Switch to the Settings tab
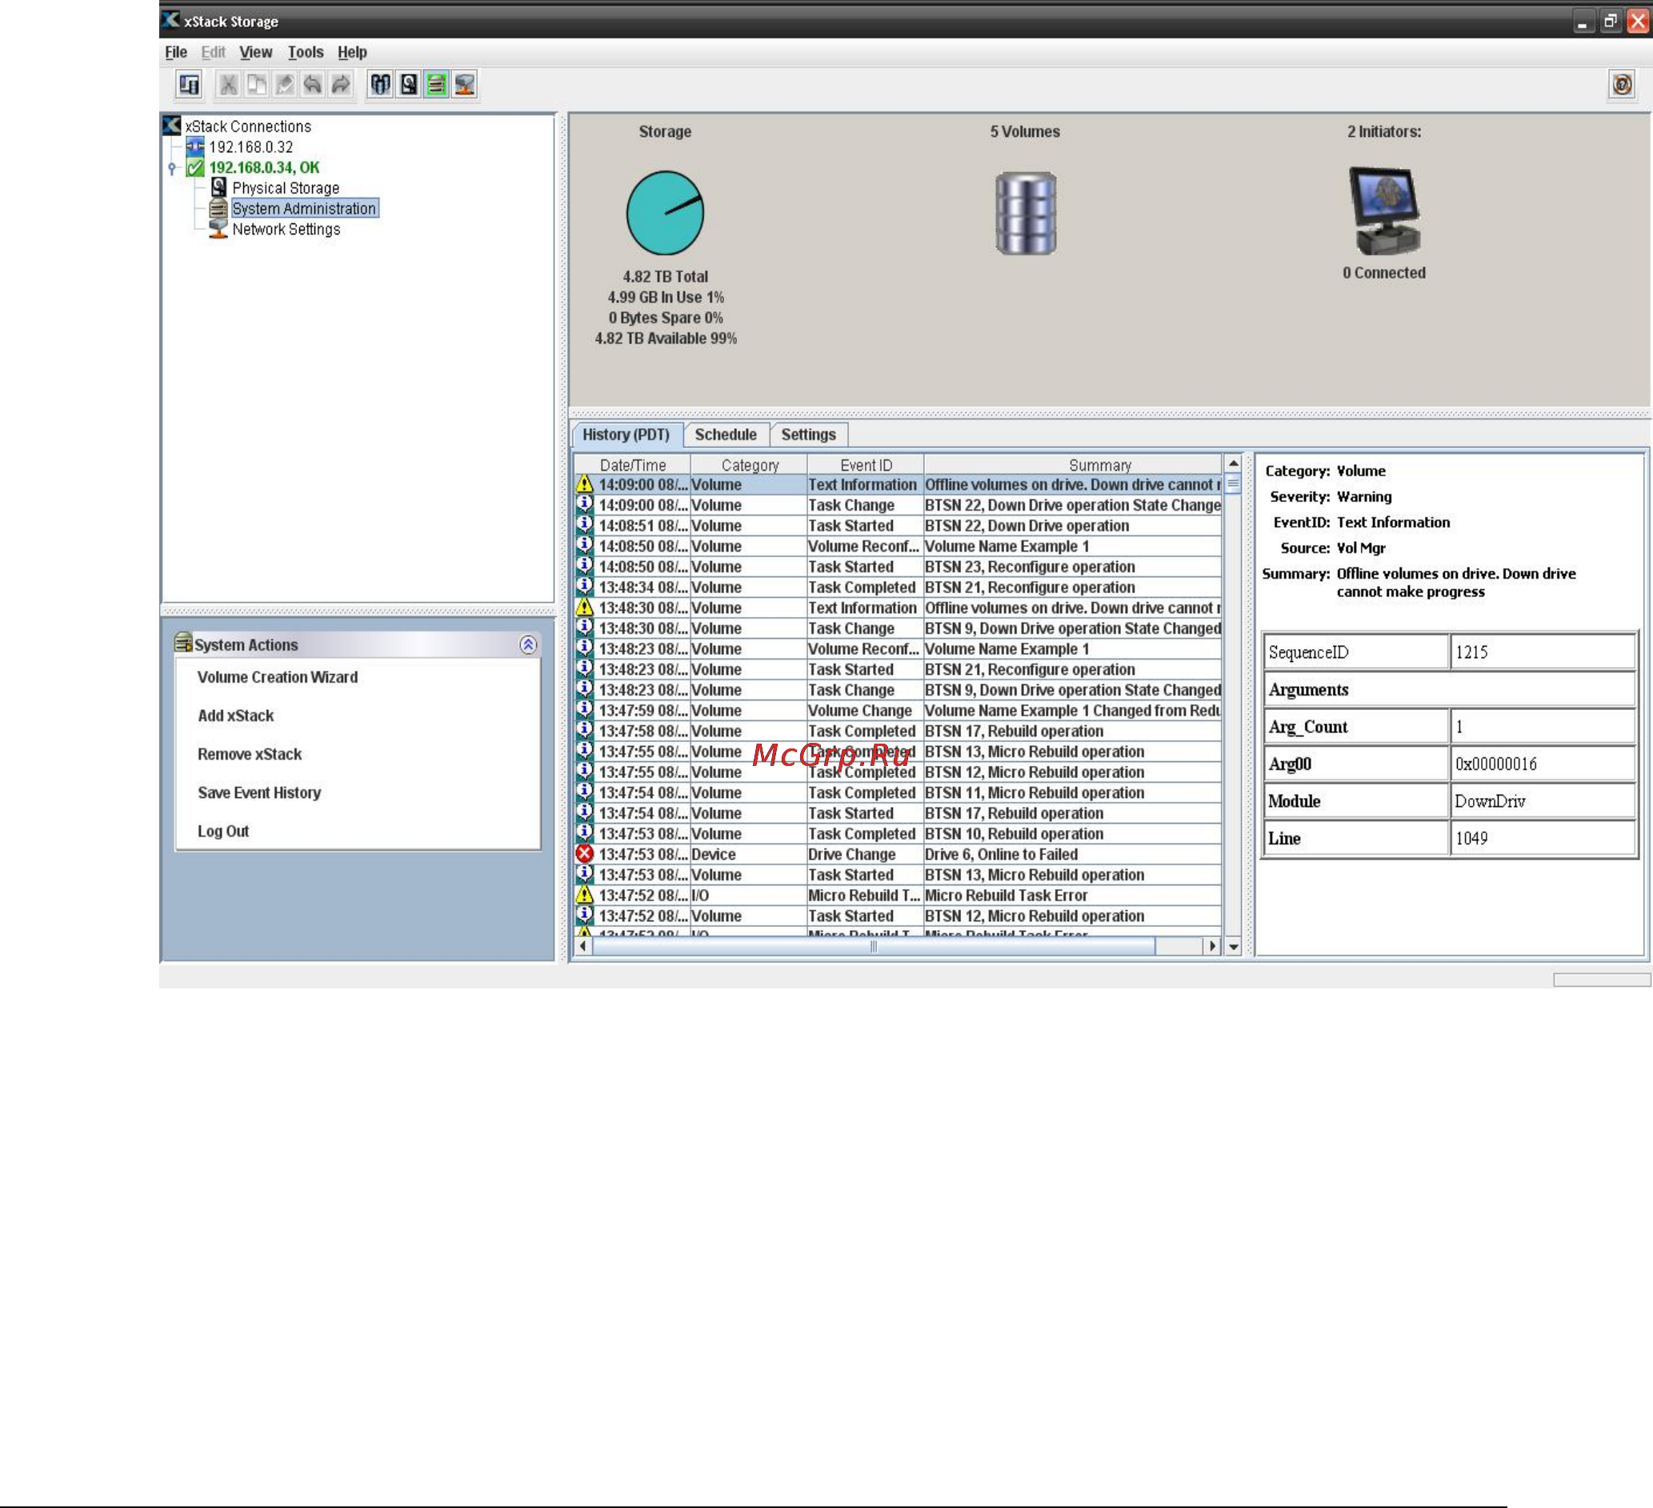 (x=808, y=435)
